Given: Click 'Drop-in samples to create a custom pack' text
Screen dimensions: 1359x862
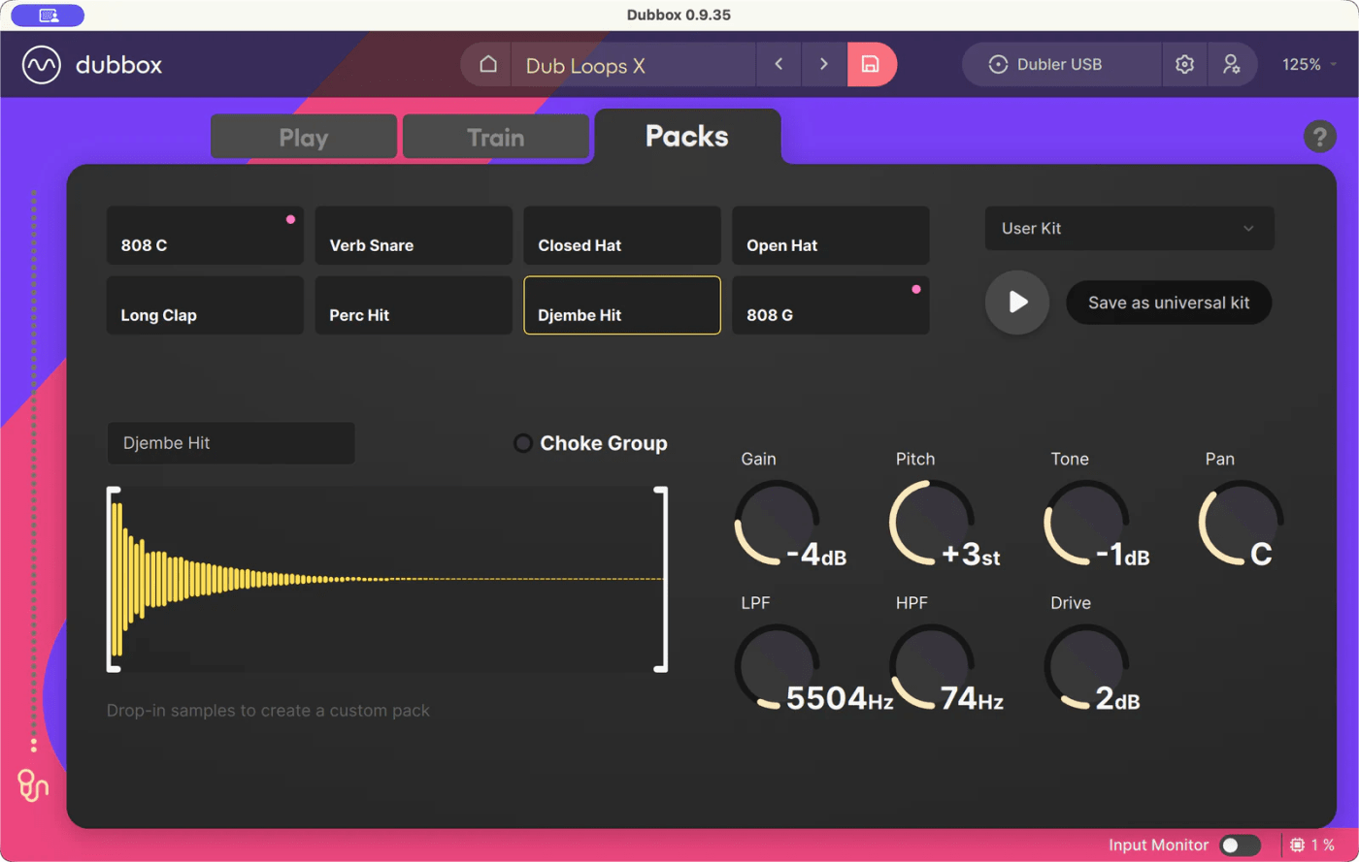Looking at the screenshot, I should tap(268, 711).
